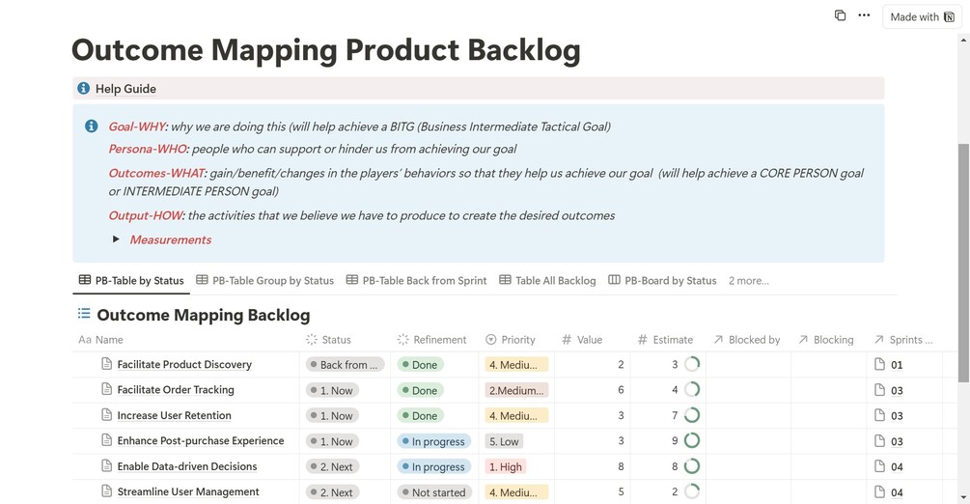
Task: Open the three-dots more options menu
Action: 864,15
